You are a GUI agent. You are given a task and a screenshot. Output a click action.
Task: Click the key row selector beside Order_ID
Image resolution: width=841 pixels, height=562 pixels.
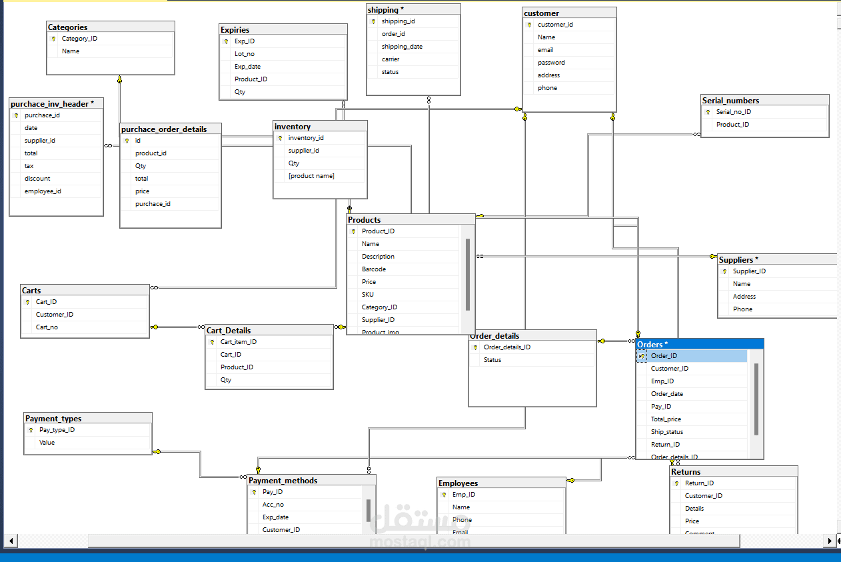(x=642, y=356)
